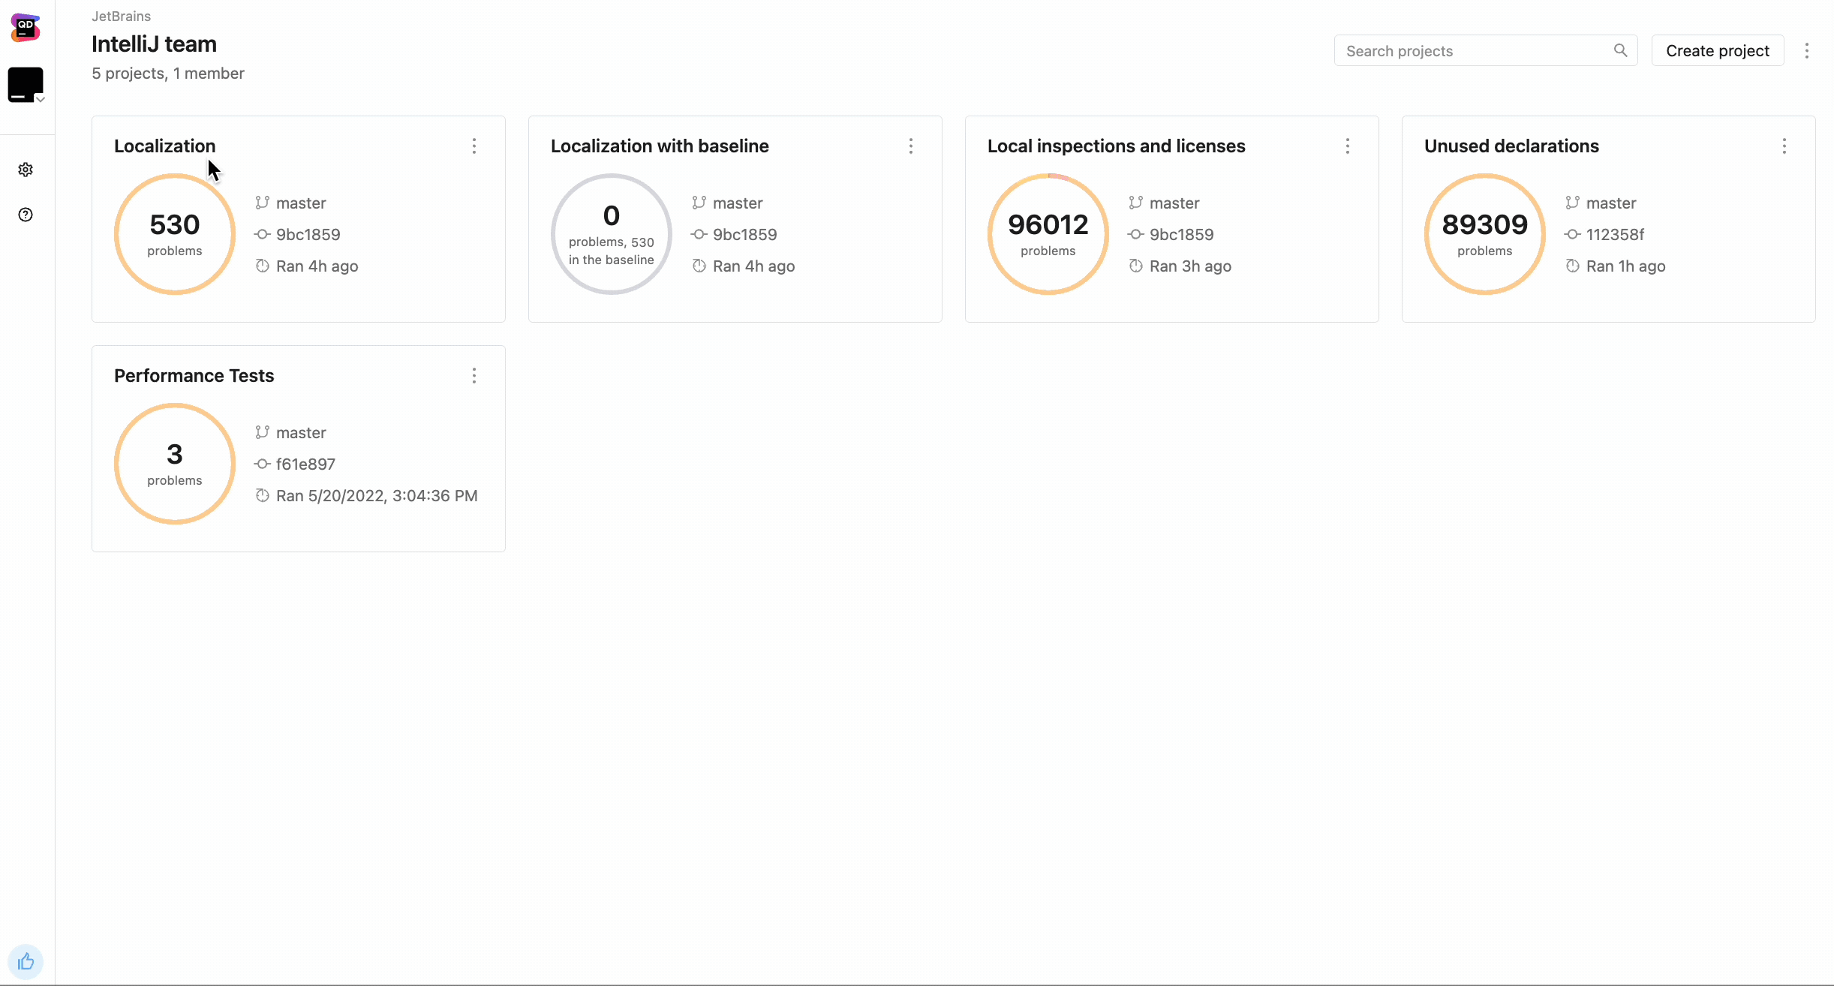Open the team options kebab menu
Screen dimensions: 1834x986
coord(1807,50)
